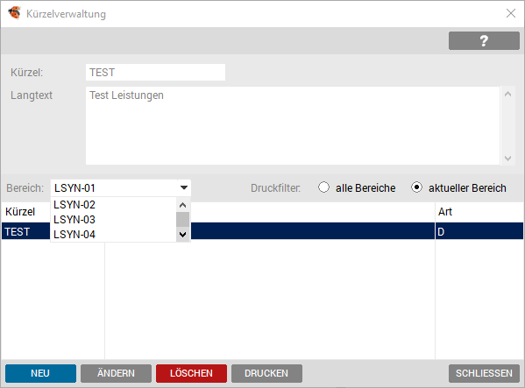Screen dimensions: 525x388
Task: Click the Langtext scrollbar up arrow
Action: (x=507, y=95)
